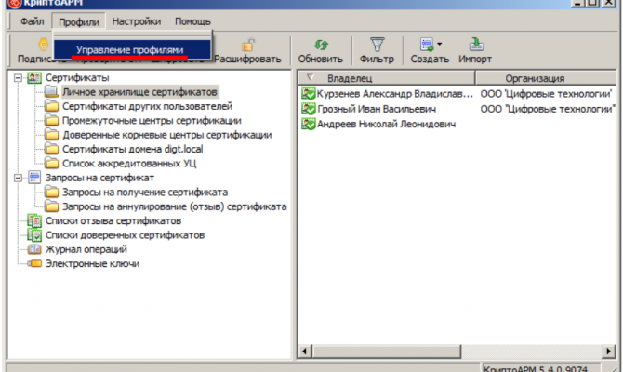Click Личное хранилище сертификатов folder icon
Image resolution: width=623 pixels, height=372 pixels.
pos(51,92)
